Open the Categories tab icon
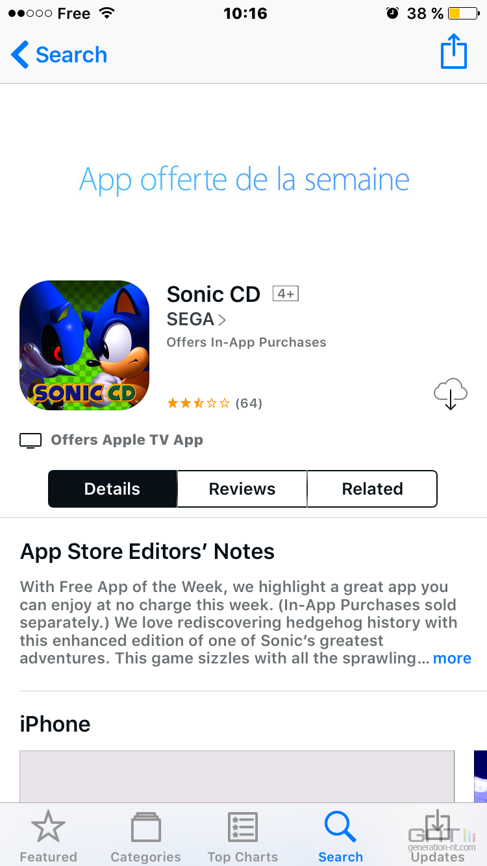This screenshot has height=866, width=487. tap(145, 828)
